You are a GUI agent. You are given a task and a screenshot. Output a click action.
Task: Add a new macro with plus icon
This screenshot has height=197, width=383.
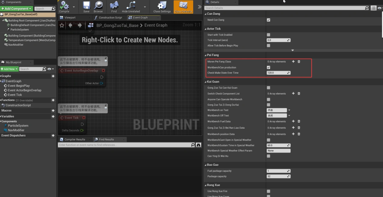coord(53,110)
